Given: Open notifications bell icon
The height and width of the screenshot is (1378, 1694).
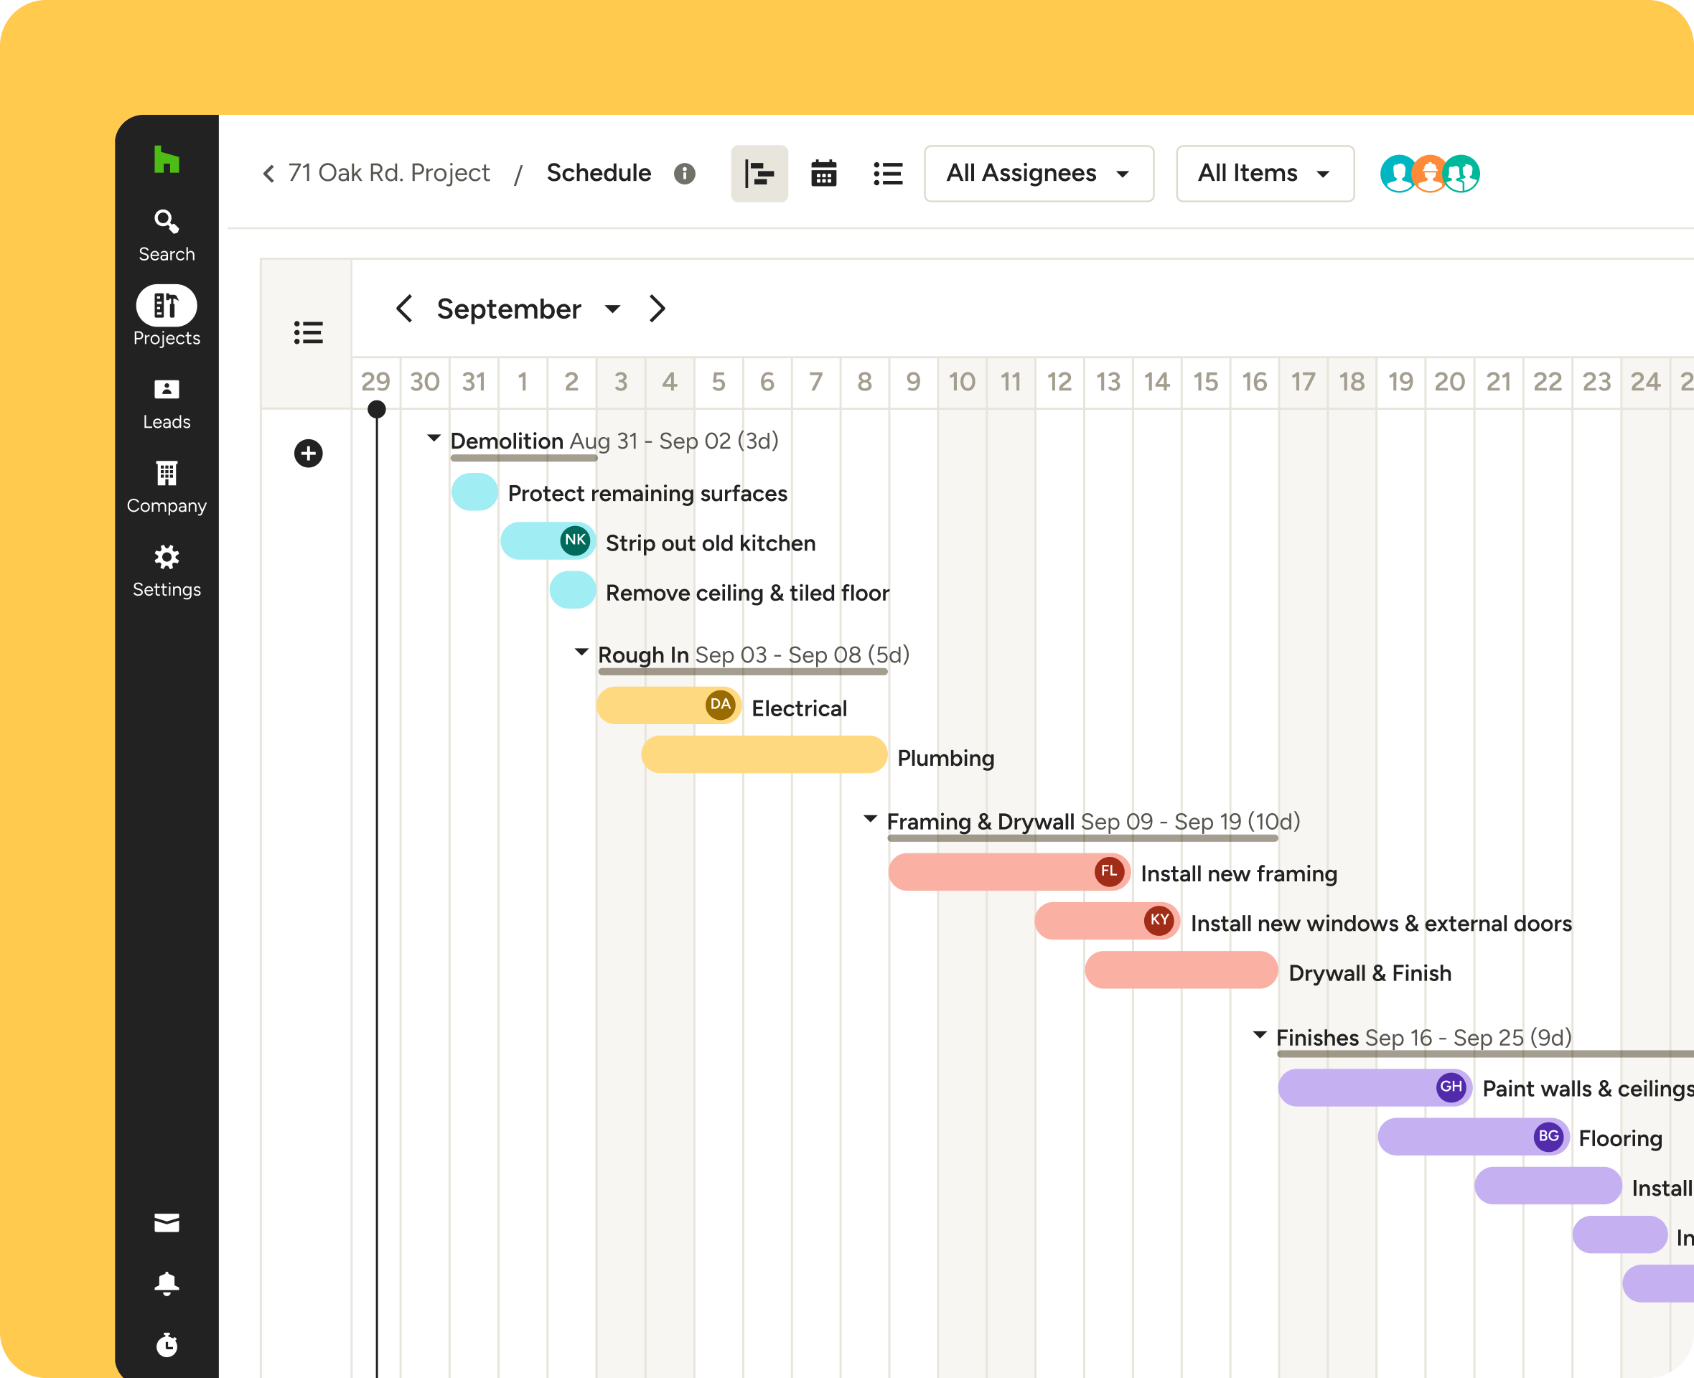Looking at the screenshot, I should click(x=166, y=1283).
